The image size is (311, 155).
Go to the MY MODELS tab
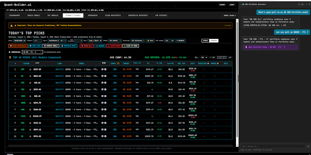pyautogui.click(x=53, y=15)
